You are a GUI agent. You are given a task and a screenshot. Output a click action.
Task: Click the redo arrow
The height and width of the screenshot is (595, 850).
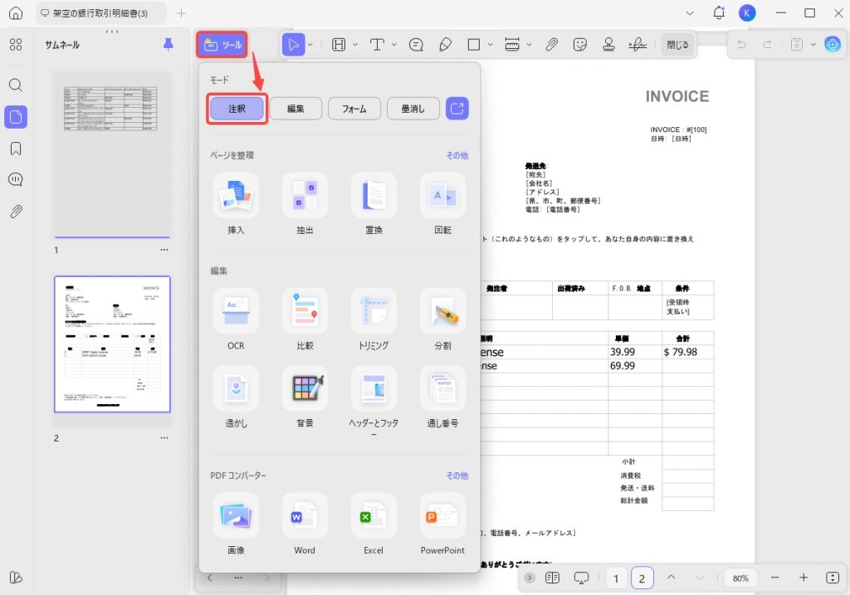(x=767, y=45)
